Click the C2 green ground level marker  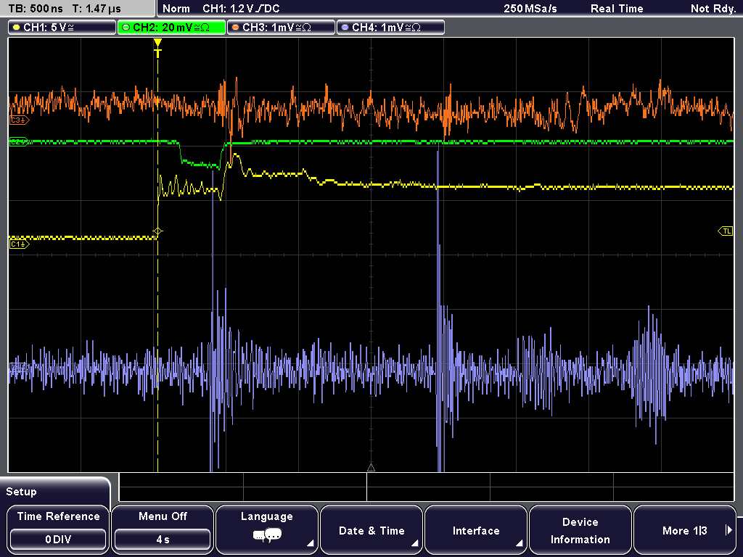coord(19,141)
